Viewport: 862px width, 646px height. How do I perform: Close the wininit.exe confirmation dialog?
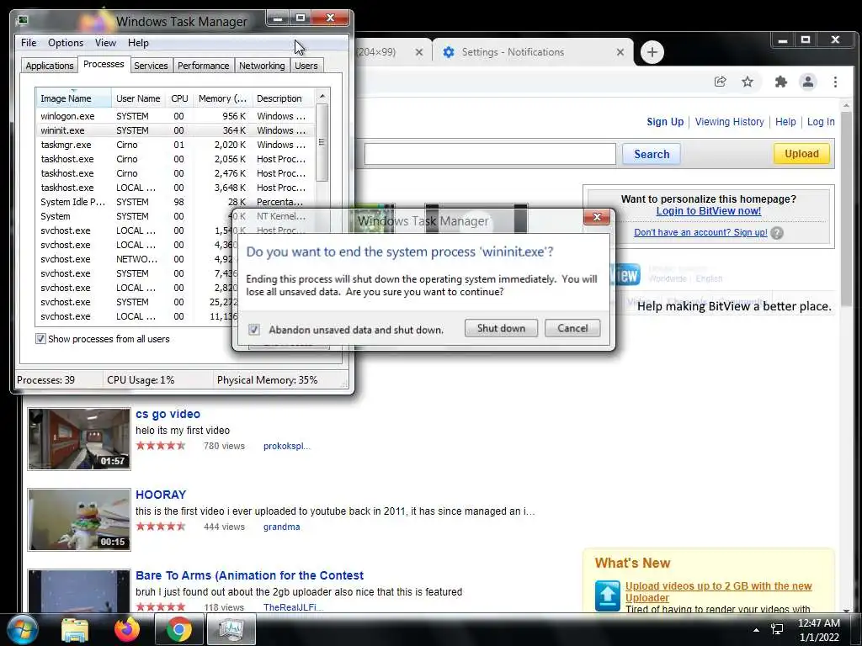coord(597,217)
